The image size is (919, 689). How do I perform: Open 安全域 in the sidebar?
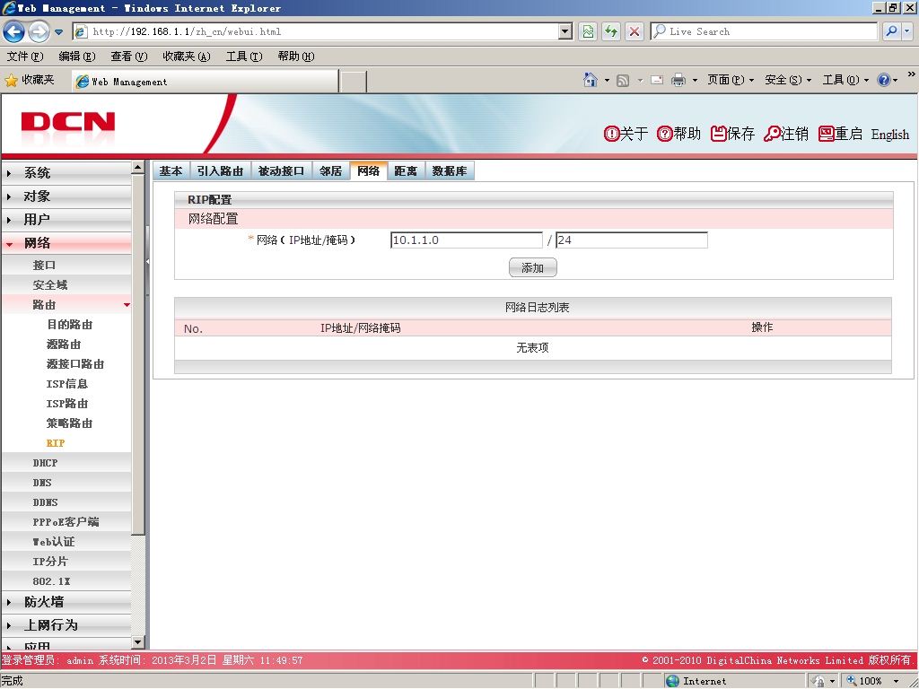point(50,285)
